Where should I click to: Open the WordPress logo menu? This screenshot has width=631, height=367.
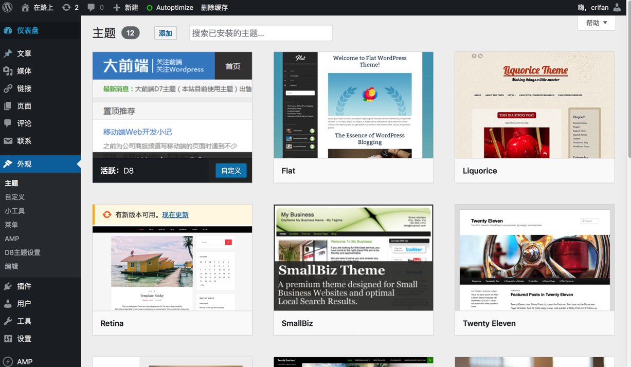8,8
